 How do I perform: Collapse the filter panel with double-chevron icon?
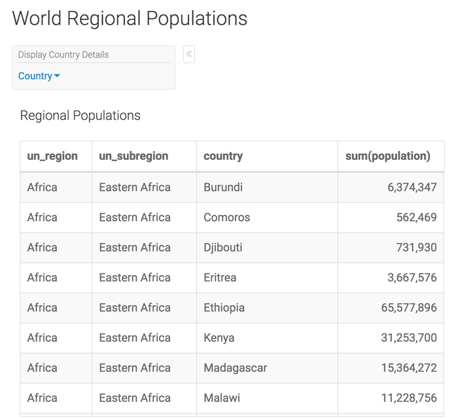click(x=189, y=54)
